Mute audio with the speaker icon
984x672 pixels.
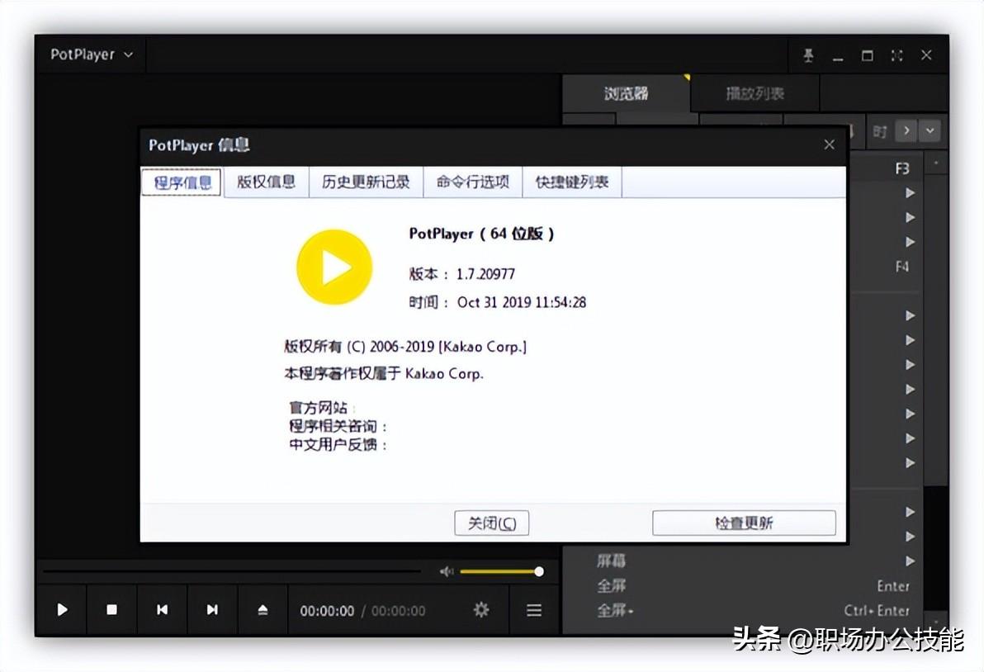[x=447, y=571]
